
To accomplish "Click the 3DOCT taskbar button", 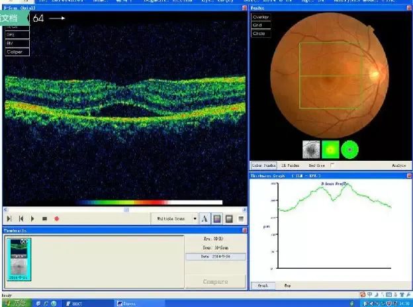I will (89, 303).
